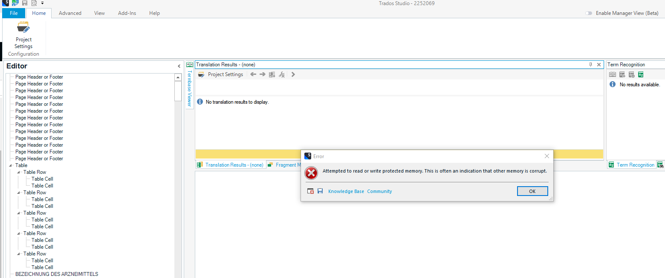This screenshot has width=665, height=278.
Task: Click the Configuration group label in the ribbon
Action: (23, 54)
